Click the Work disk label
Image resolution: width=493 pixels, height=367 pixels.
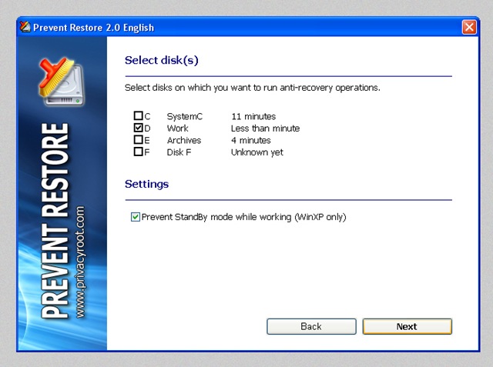point(178,128)
